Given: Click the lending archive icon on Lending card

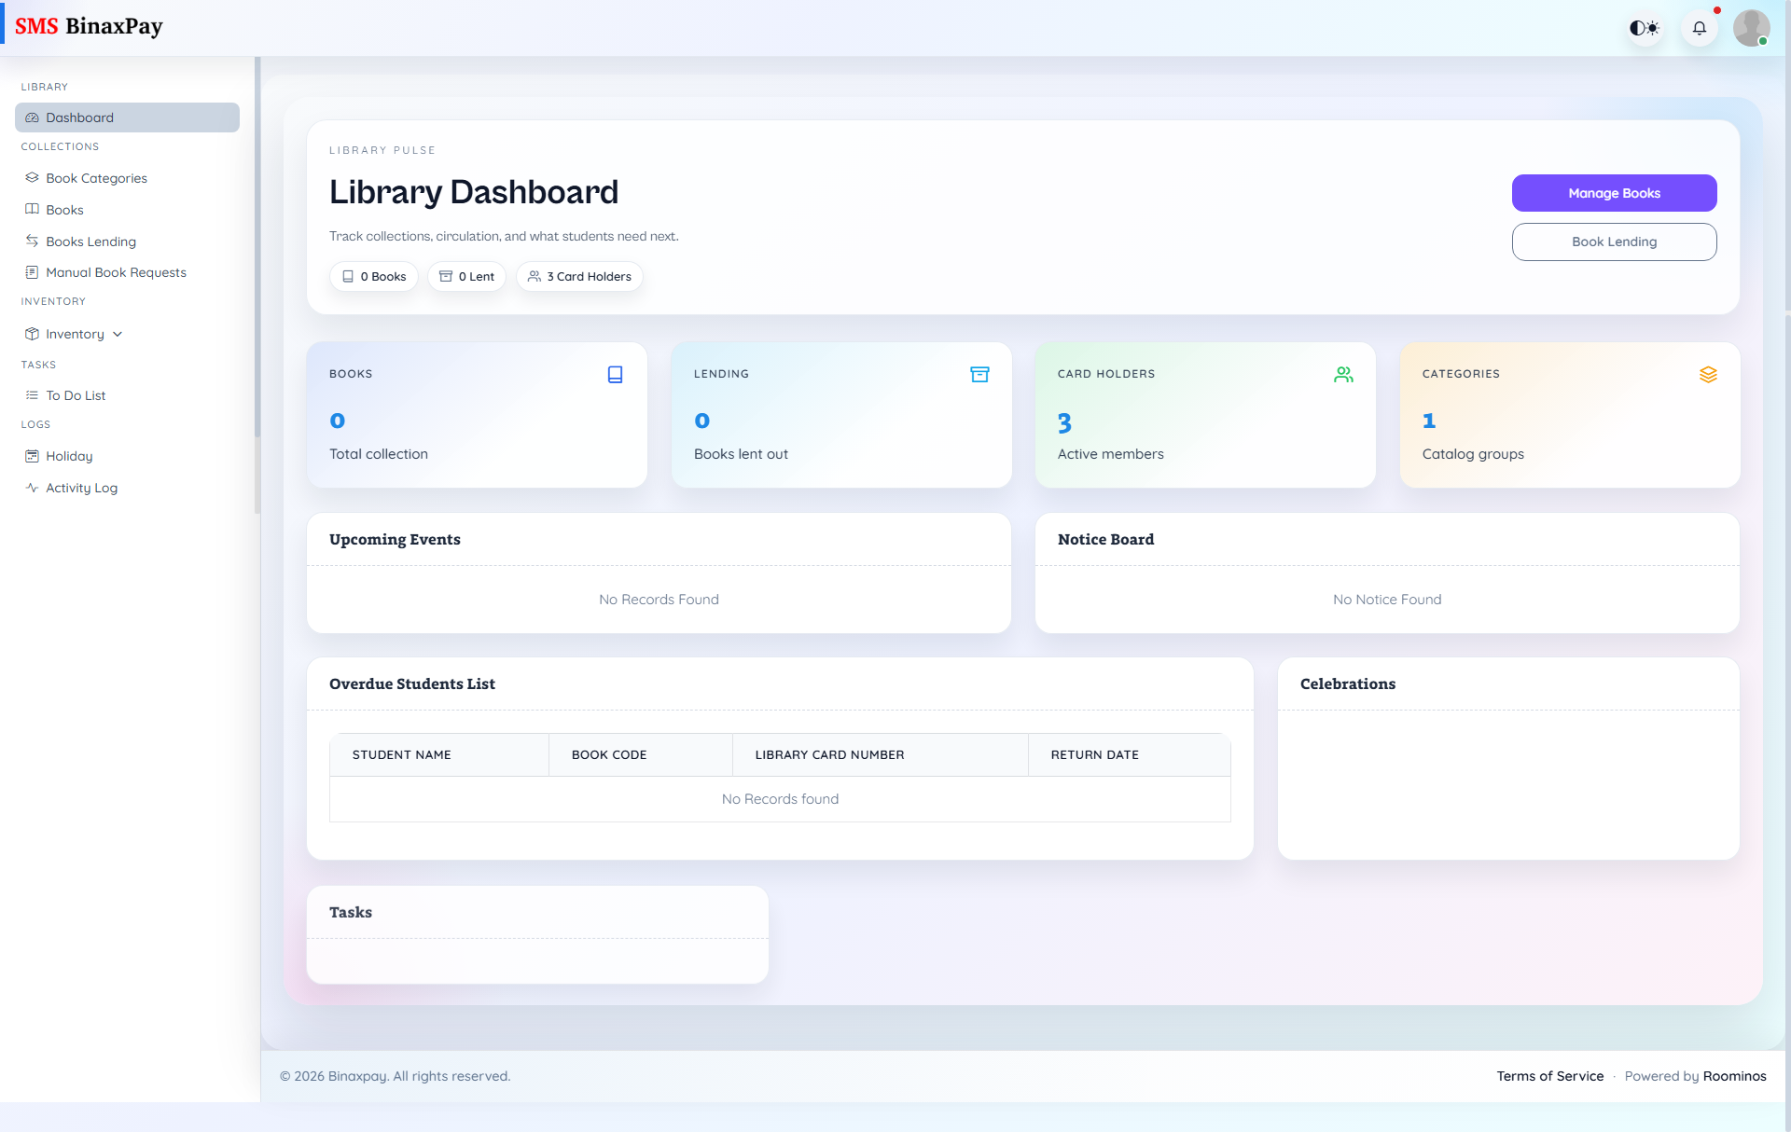Looking at the screenshot, I should click(979, 374).
